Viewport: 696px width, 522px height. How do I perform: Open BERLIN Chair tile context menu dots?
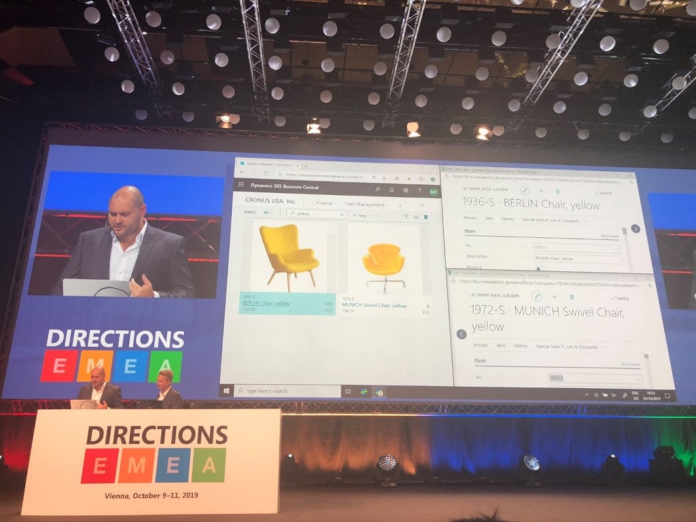(x=330, y=228)
